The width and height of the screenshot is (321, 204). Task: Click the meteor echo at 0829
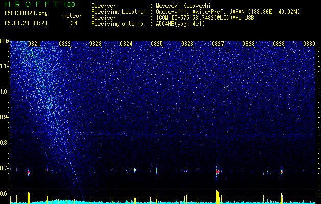[x=282, y=172]
